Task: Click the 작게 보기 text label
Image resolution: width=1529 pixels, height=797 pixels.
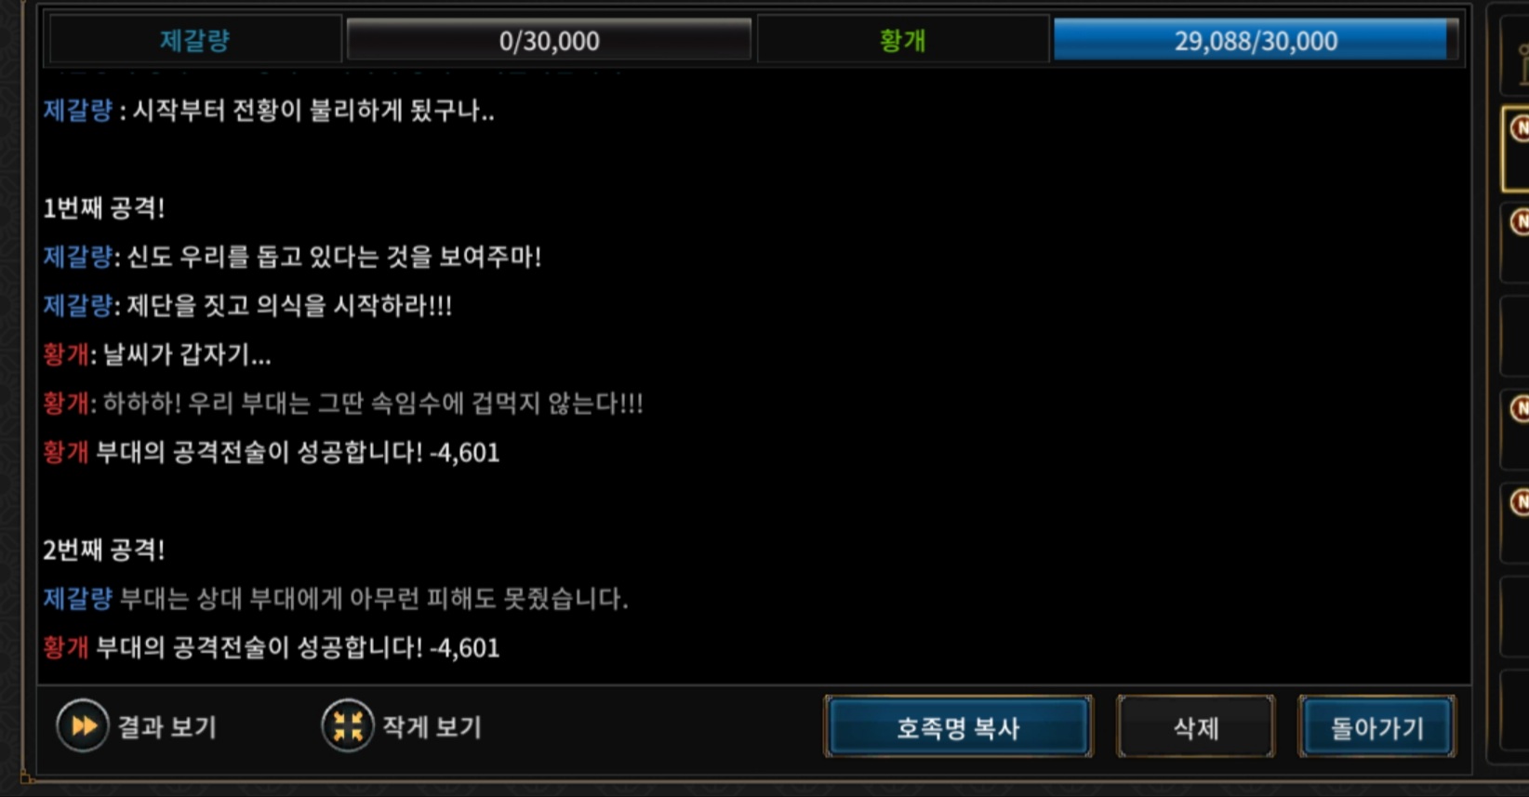Action: pyautogui.click(x=432, y=726)
